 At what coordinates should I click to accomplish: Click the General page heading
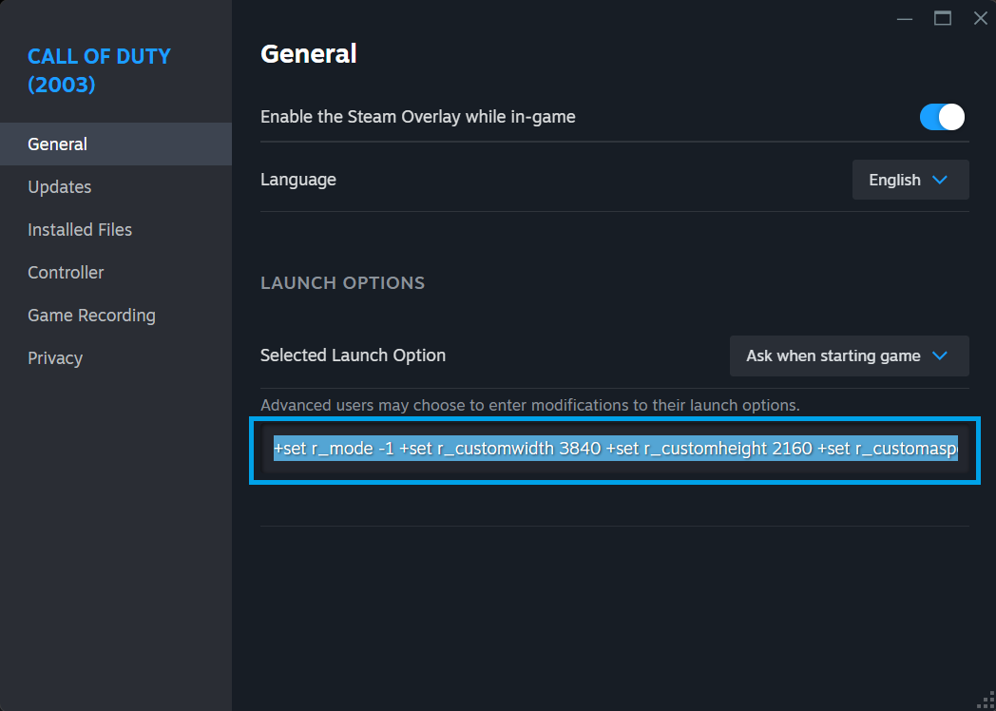[308, 54]
